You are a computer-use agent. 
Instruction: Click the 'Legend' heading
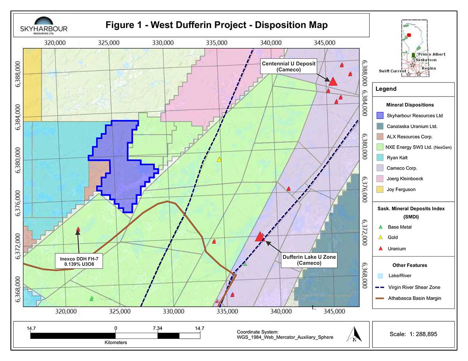(386, 89)
